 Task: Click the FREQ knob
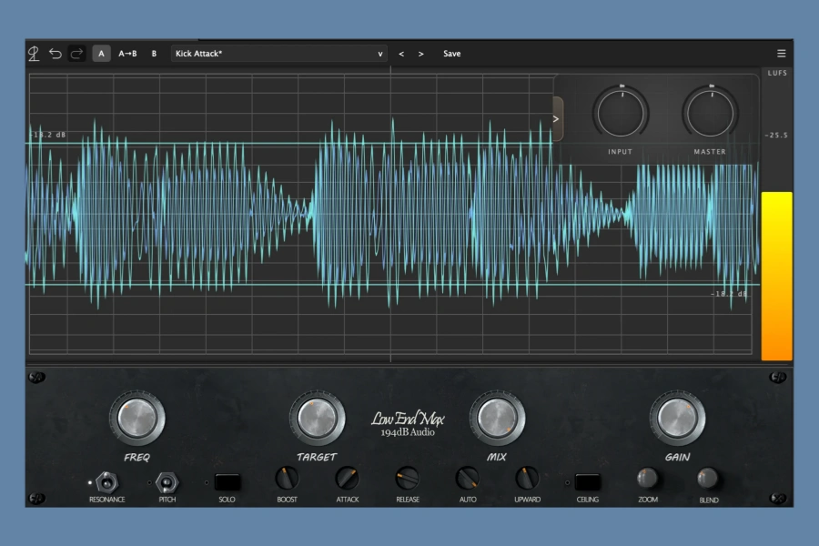(136, 418)
